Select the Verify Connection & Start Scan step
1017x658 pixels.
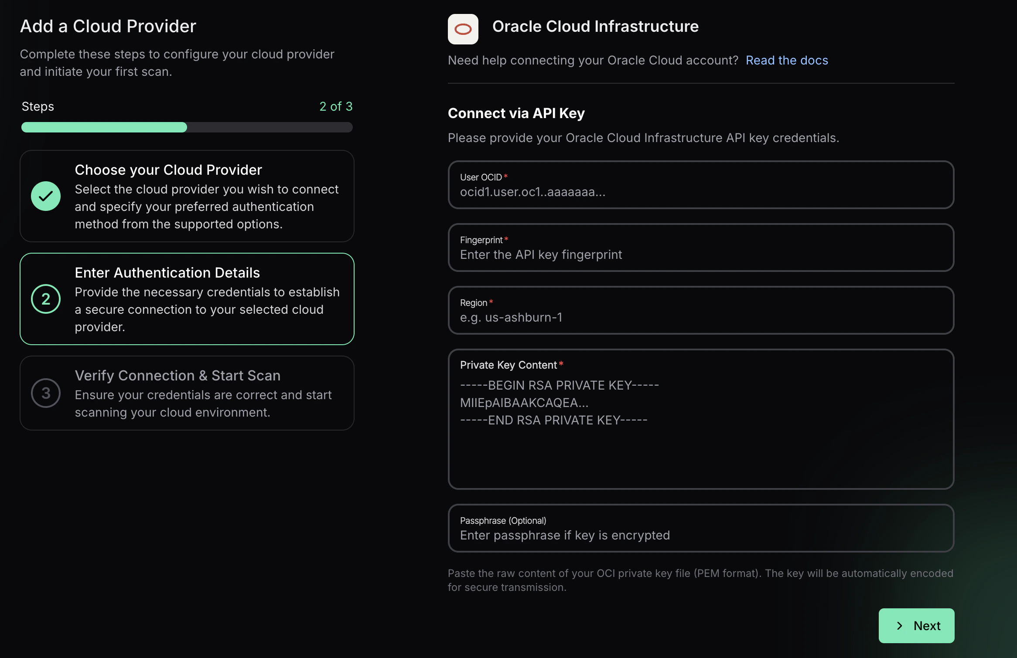(x=187, y=393)
